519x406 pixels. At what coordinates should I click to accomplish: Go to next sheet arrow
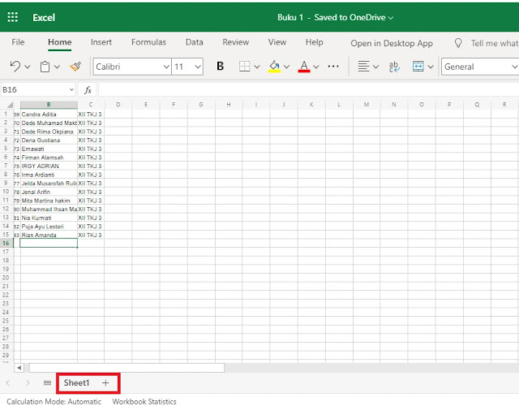(x=28, y=382)
